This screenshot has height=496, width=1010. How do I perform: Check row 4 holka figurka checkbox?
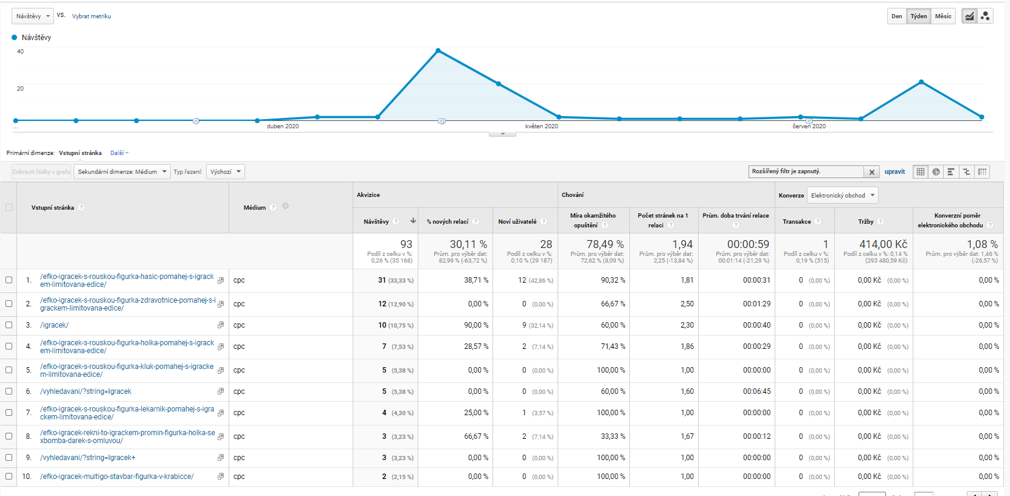(9, 346)
